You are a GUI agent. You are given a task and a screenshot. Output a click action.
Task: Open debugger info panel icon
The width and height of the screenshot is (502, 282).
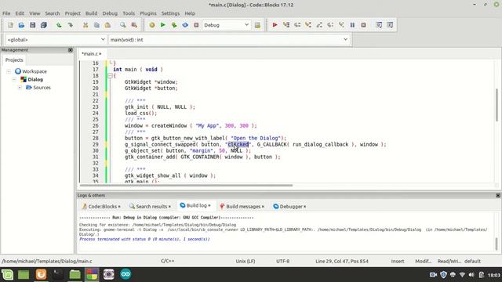point(390,25)
